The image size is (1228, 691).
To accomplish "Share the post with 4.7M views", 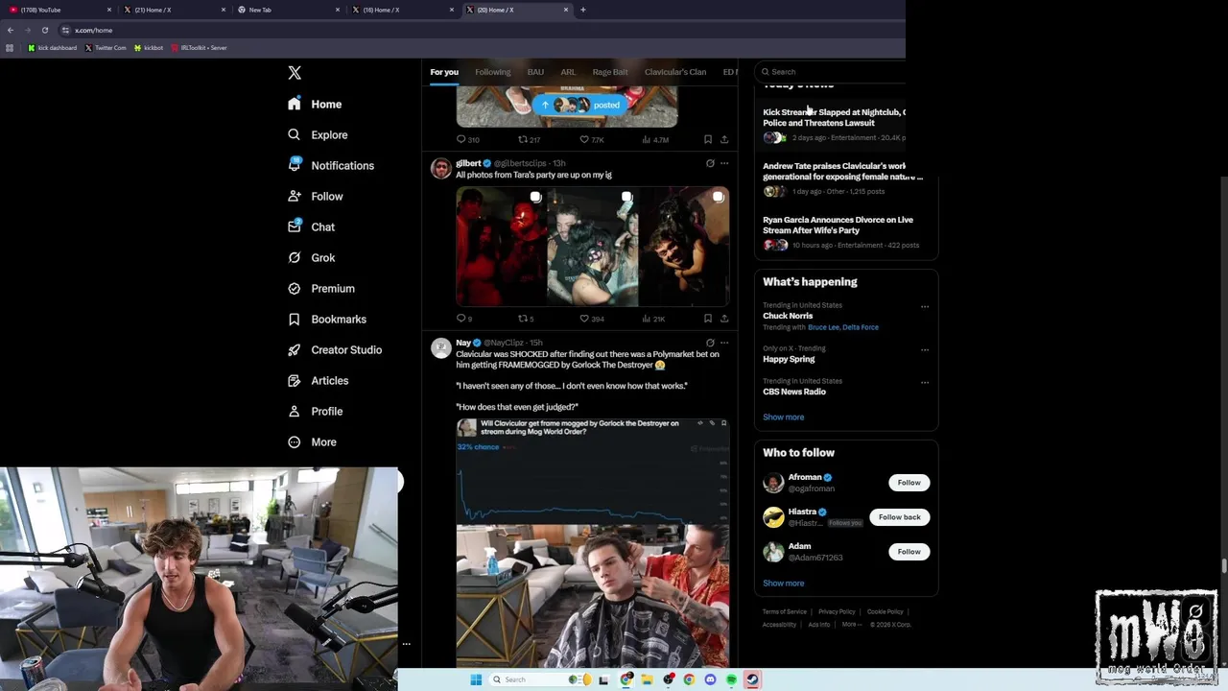I will (x=724, y=140).
